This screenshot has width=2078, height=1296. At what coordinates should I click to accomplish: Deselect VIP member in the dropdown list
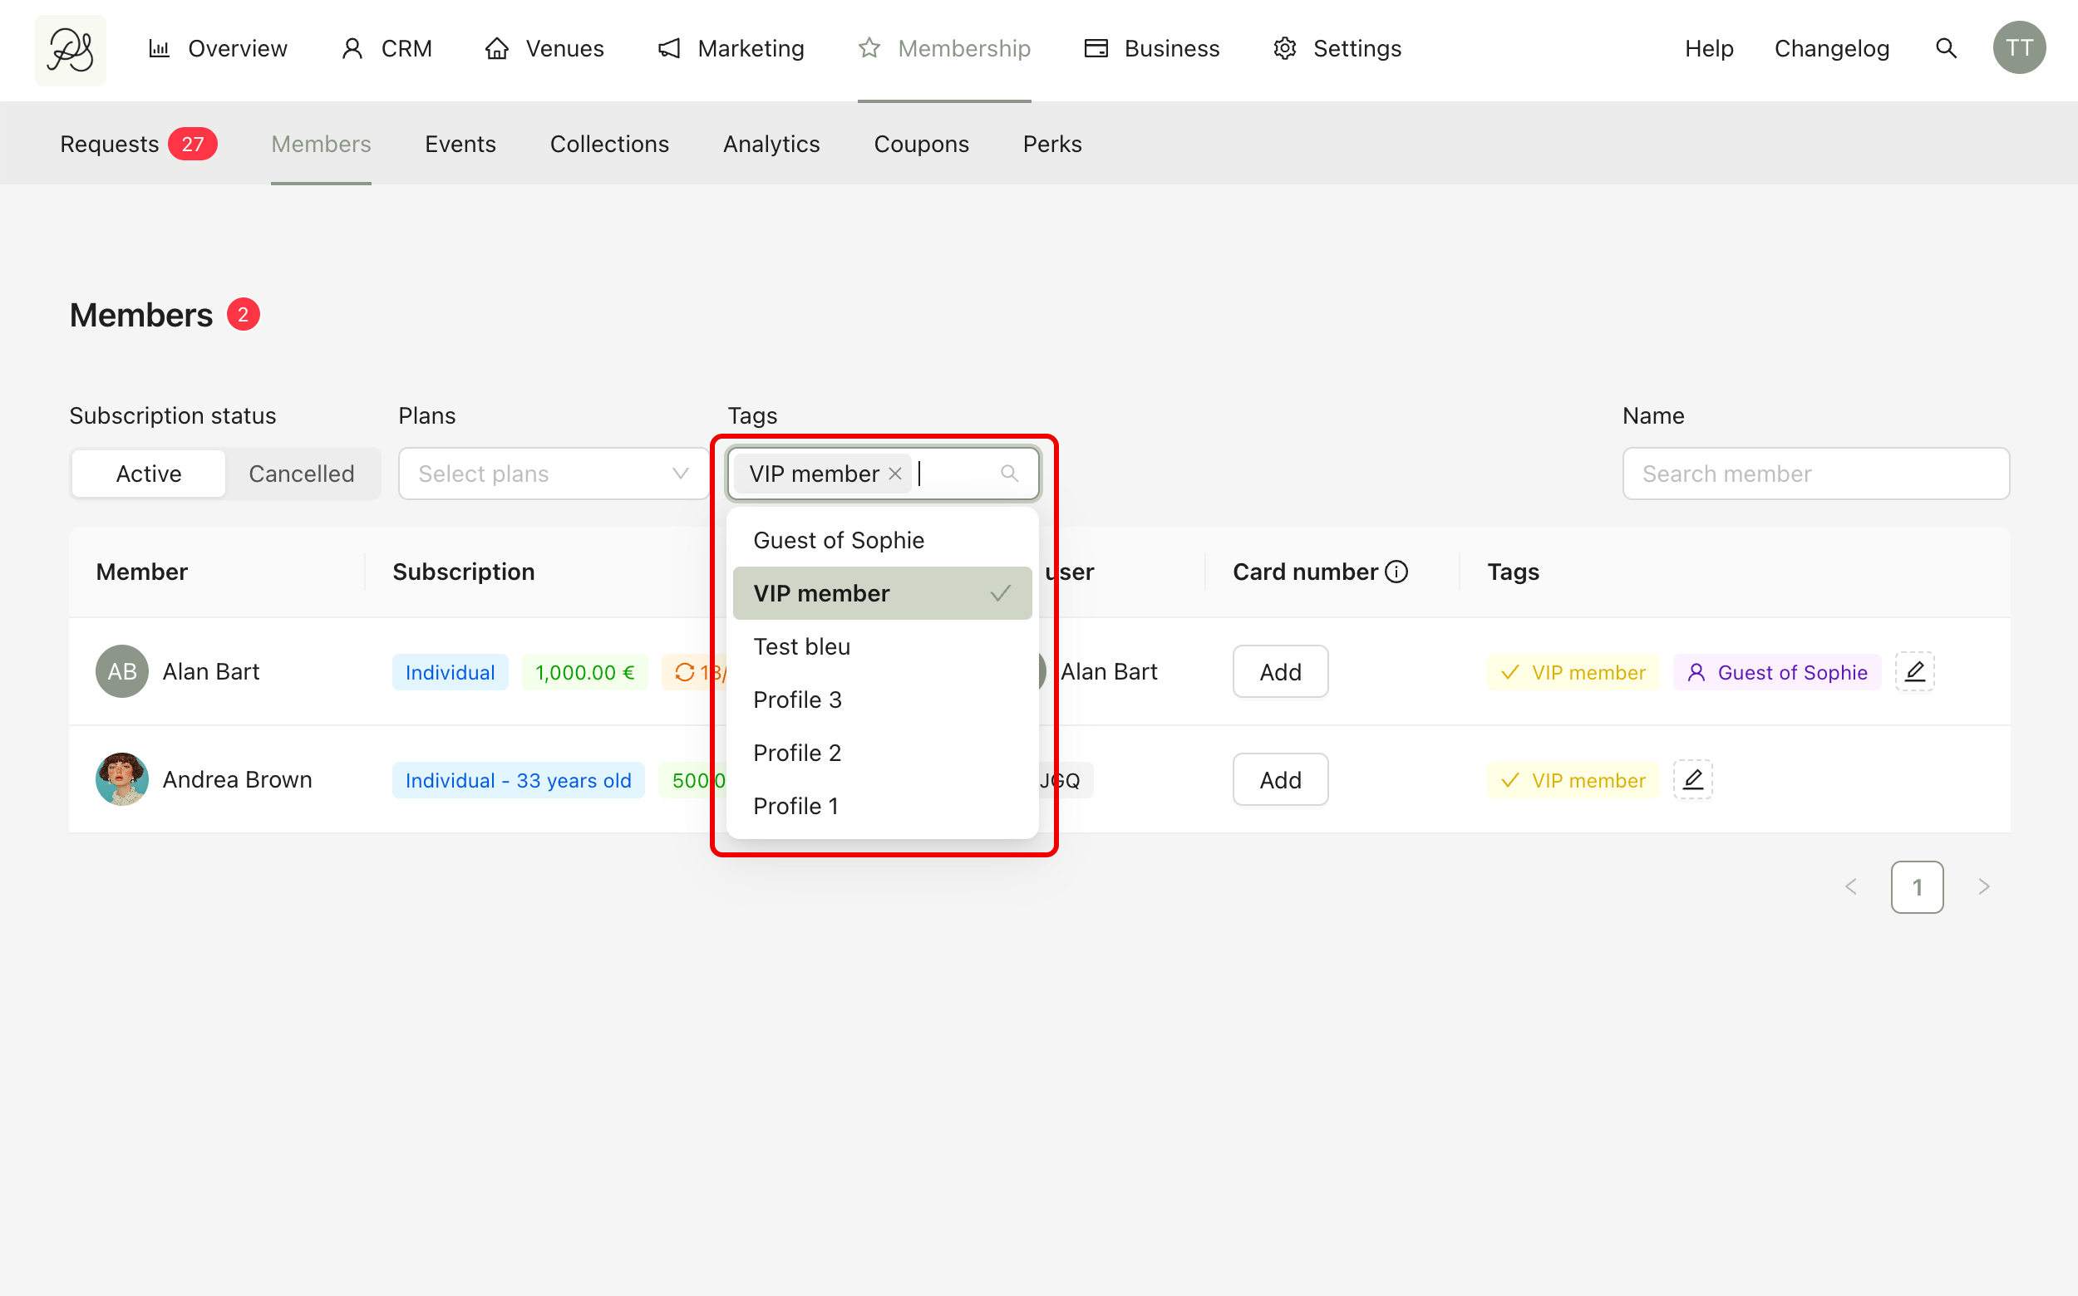coord(882,593)
